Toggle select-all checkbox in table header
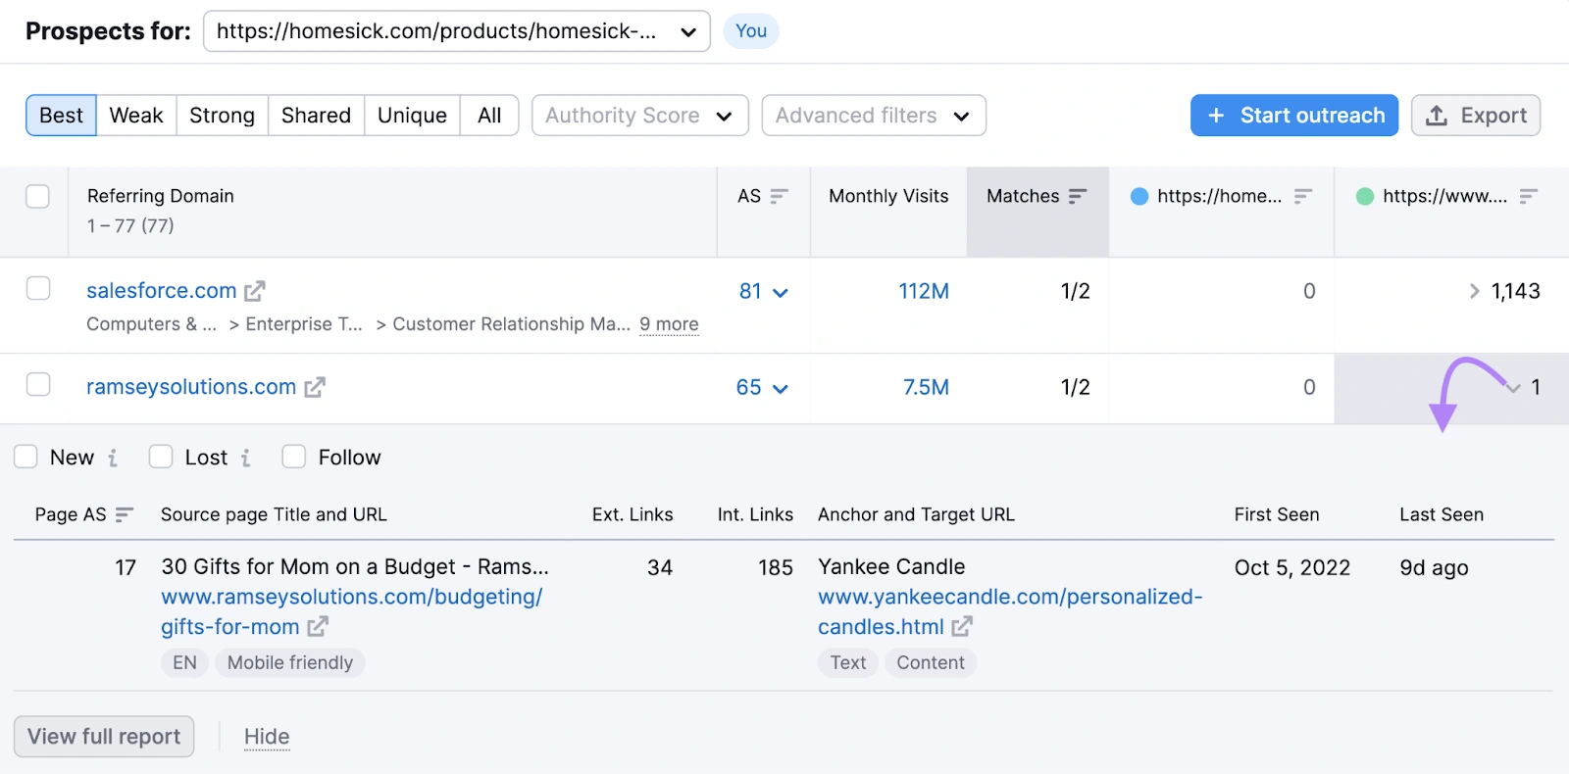This screenshot has height=774, width=1569. tap(37, 196)
